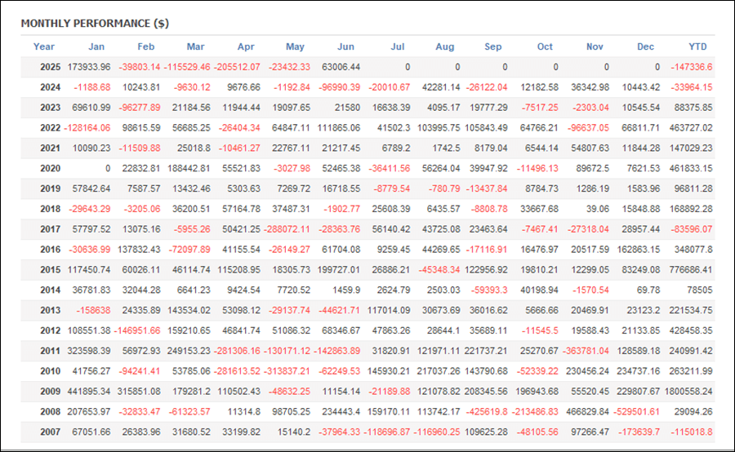Select the 2009 year row label
The image size is (735, 452).
[50, 392]
